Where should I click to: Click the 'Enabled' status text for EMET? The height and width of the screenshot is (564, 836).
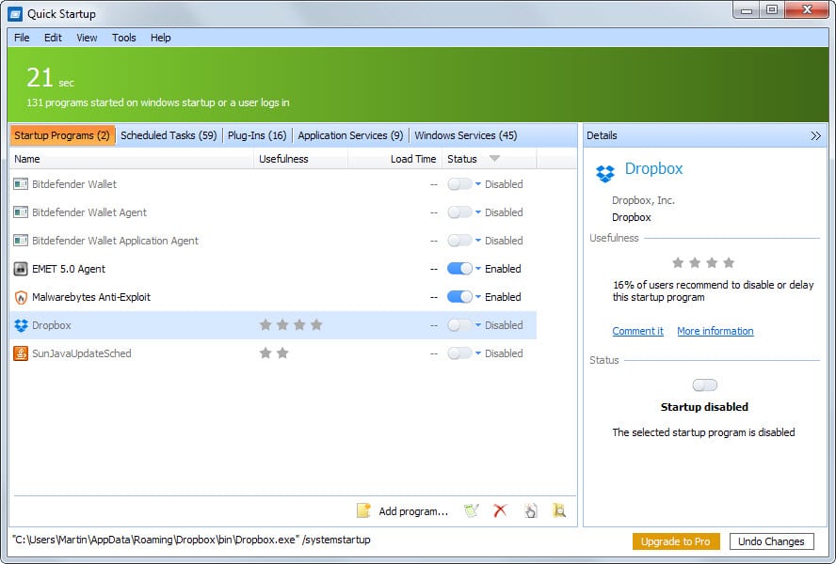503,269
